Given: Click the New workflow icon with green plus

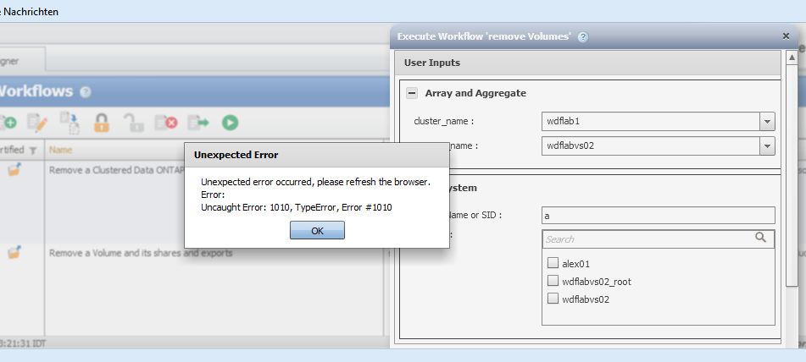Looking at the screenshot, I should (x=8, y=123).
